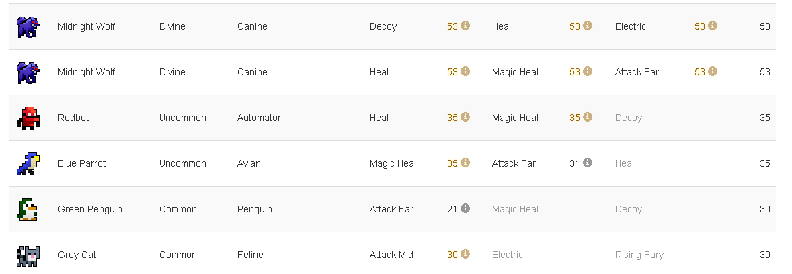This screenshot has height=274, width=792.
Task: Click the Automaton family label
Action: (x=260, y=118)
